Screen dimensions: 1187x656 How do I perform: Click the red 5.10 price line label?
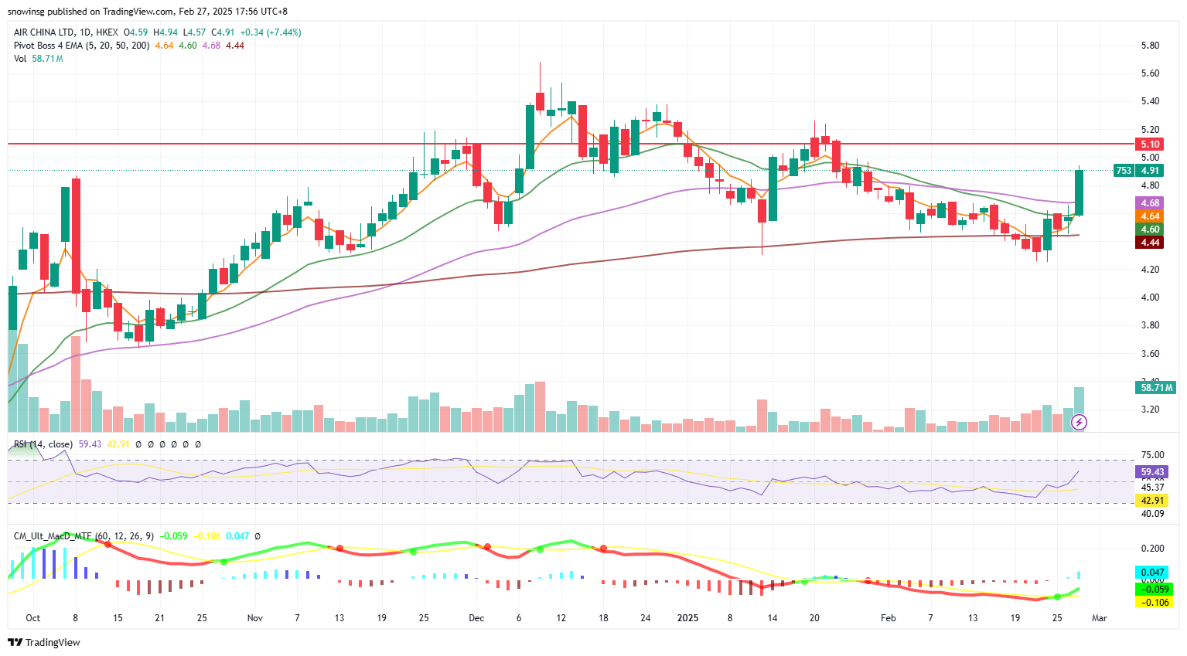tap(1150, 144)
